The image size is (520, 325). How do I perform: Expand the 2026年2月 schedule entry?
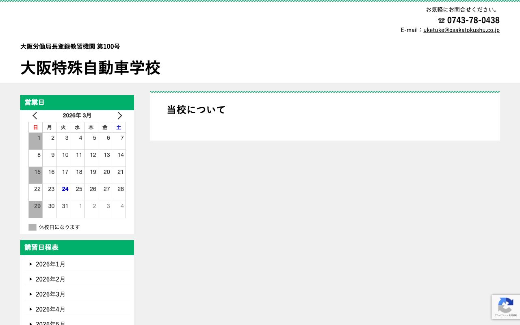(x=50, y=279)
